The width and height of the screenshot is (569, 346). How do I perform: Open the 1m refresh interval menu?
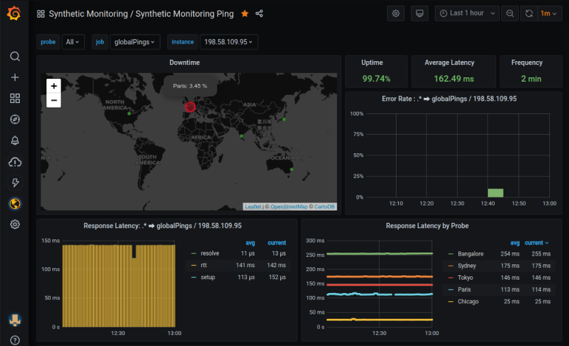(x=548, y=13)
